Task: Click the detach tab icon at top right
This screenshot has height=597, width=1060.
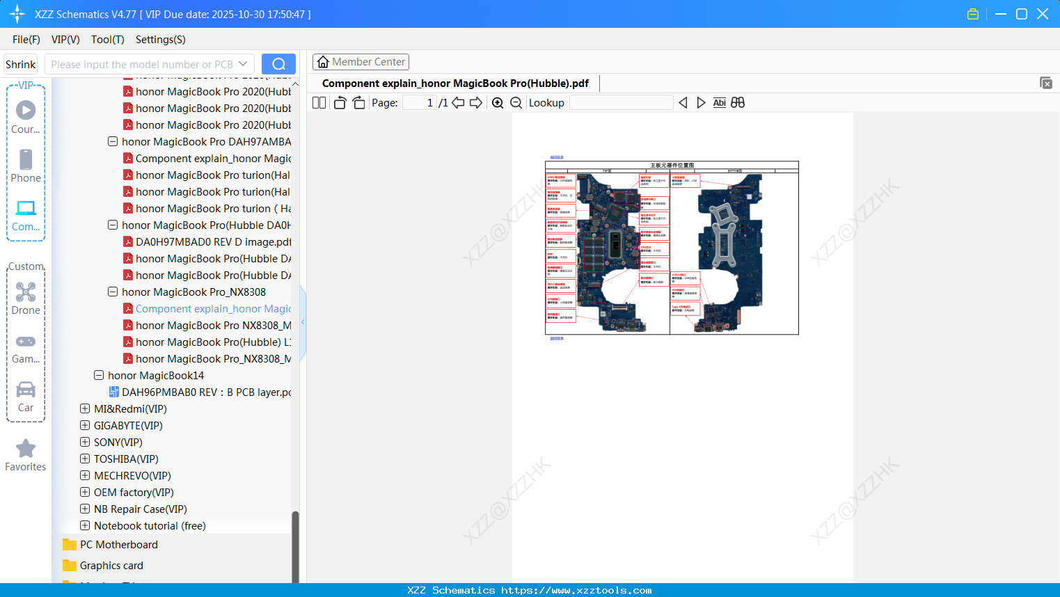Action: (x=1046, y=83)
